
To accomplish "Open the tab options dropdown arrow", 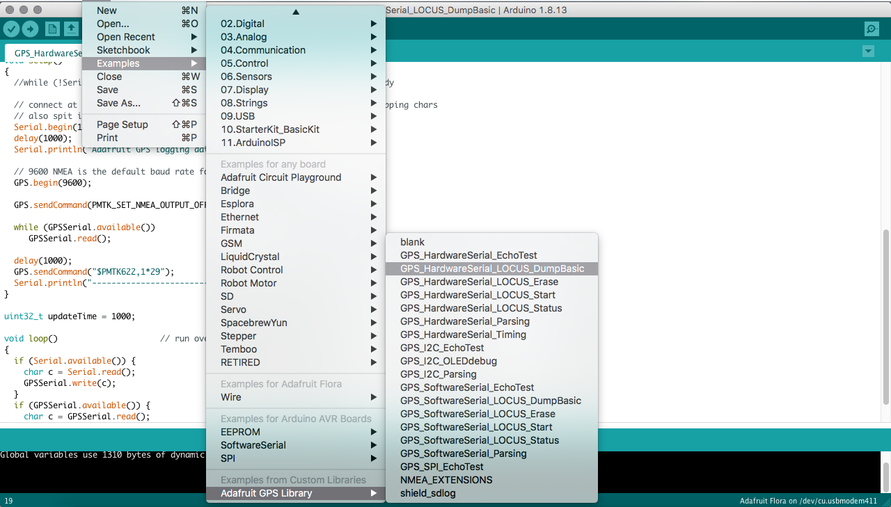I will (868, 51).
